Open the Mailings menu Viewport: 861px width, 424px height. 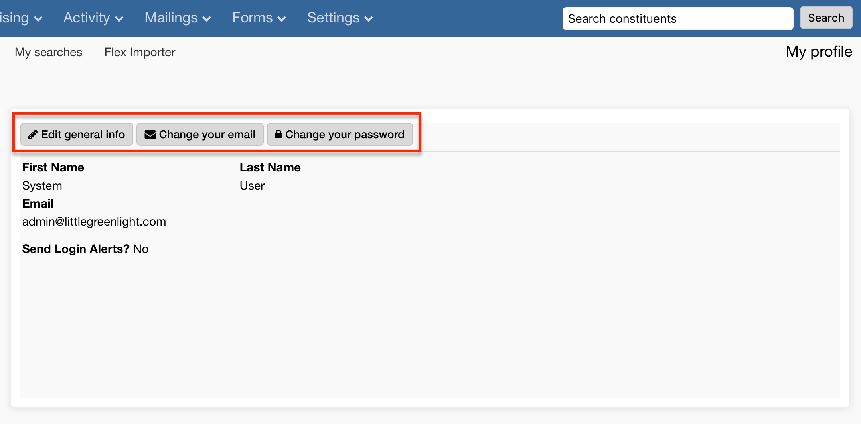pos(178,18)
